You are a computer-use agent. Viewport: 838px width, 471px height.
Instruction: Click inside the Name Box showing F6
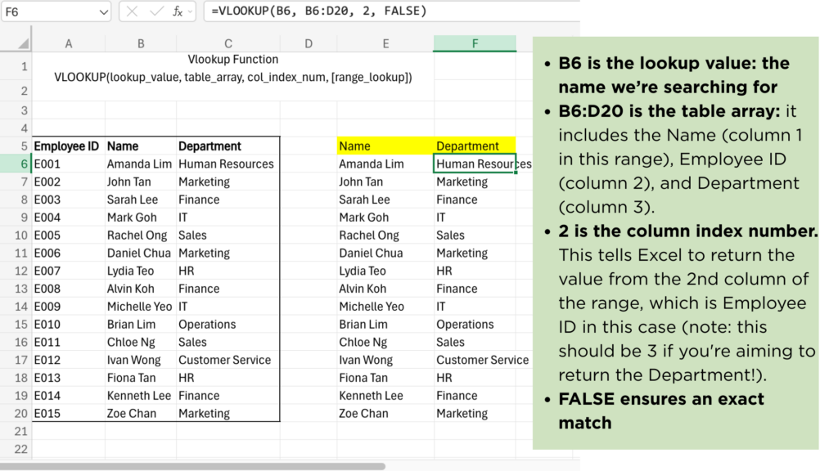coord(49,11)
